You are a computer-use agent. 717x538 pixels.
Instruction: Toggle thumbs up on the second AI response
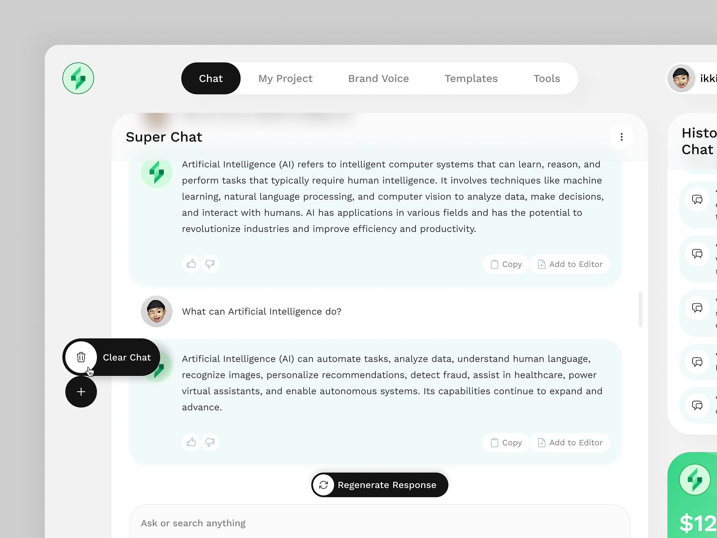(191, 442)
